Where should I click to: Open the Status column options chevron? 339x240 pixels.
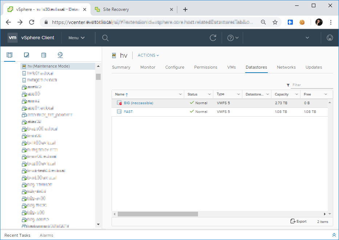209,94
